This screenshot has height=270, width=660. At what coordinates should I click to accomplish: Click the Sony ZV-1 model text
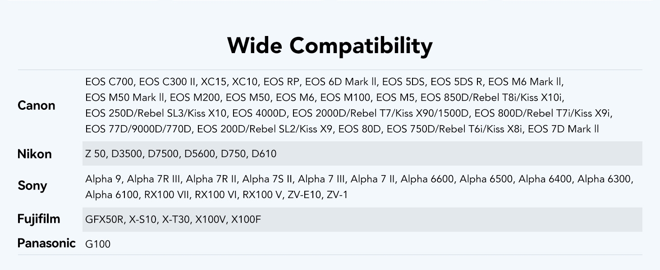pos(337,195)
